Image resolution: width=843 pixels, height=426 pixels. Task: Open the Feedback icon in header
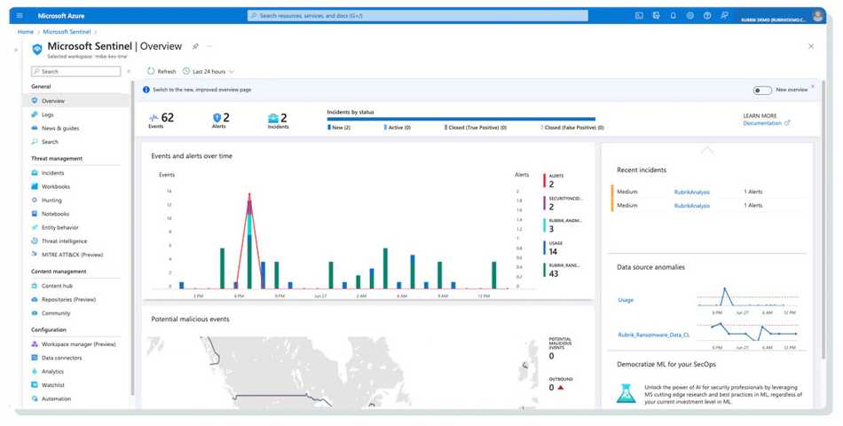pyautogui.click(x=724, y=16)
